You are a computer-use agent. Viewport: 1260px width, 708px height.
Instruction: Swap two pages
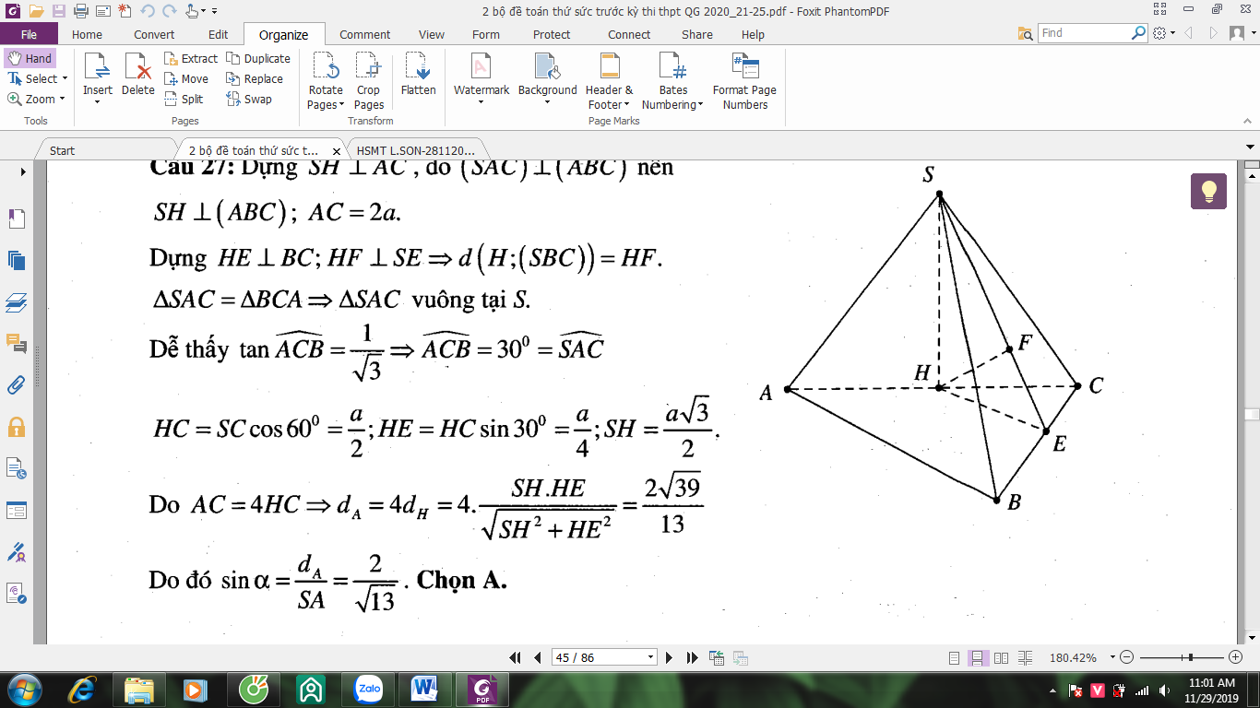(249, 99)
